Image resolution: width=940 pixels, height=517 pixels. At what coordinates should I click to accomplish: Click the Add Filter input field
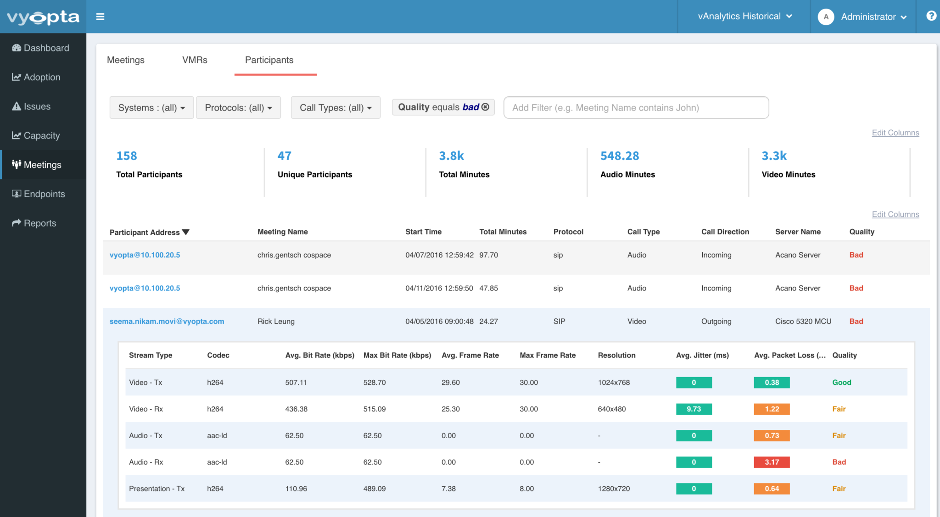pos(636,107)
